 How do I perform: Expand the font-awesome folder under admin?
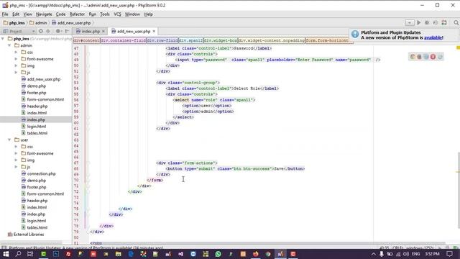click(x=16, y=59)
